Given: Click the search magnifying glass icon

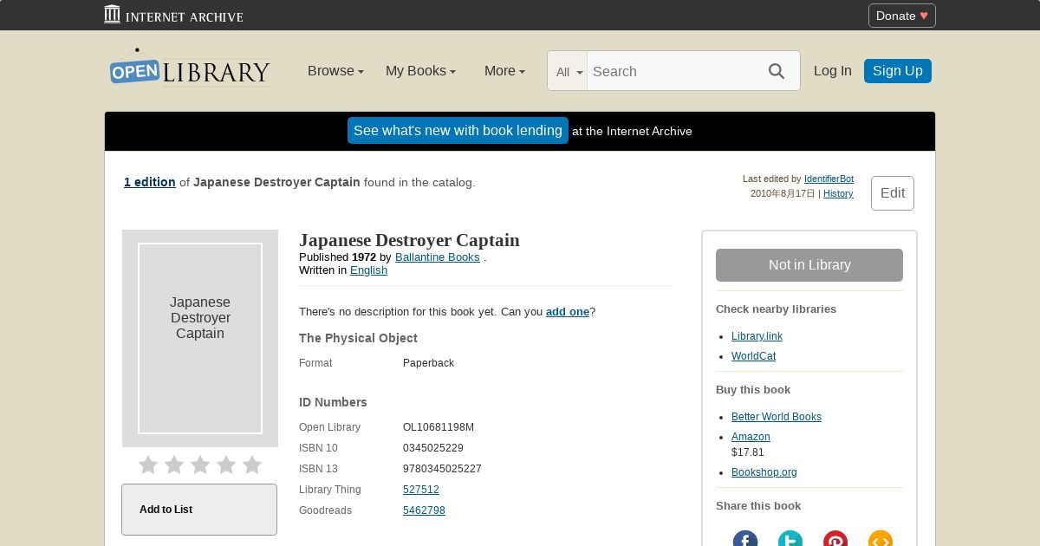Looking at the screenshot, I should [777, 71].
